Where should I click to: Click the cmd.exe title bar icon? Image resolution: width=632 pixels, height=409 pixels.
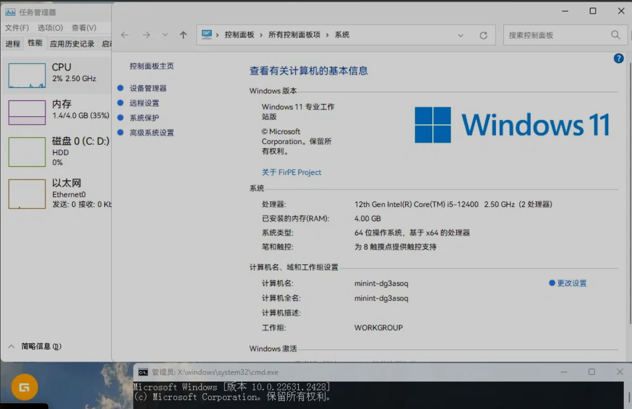(x=143, y=372)
